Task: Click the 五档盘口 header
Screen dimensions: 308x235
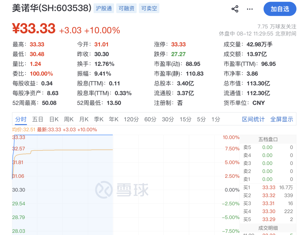Action: [x=268, y=139]
